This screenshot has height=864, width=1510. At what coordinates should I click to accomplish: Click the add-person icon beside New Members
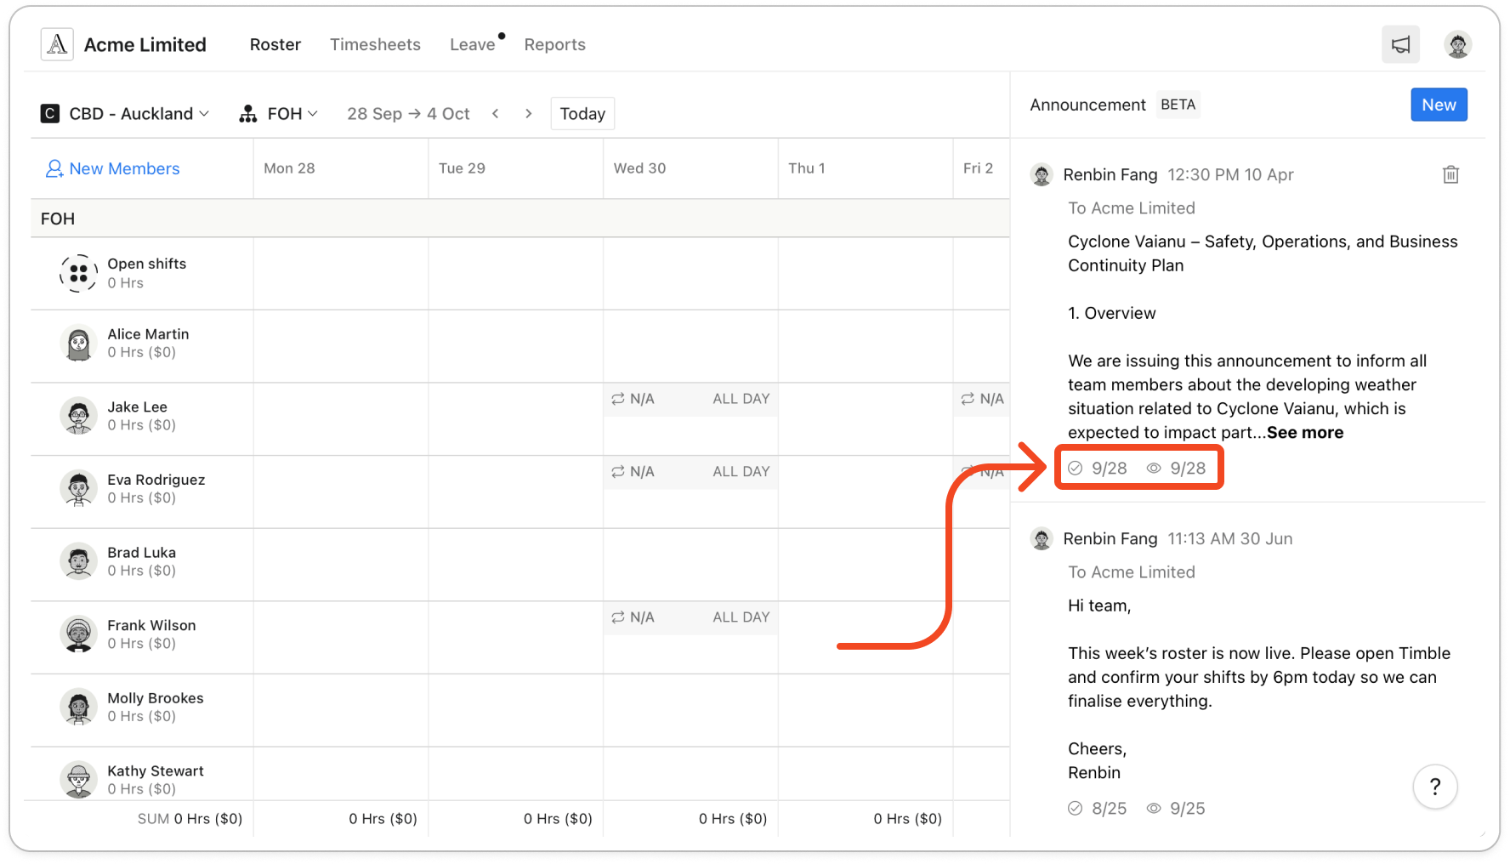click(x=54, y=168)
